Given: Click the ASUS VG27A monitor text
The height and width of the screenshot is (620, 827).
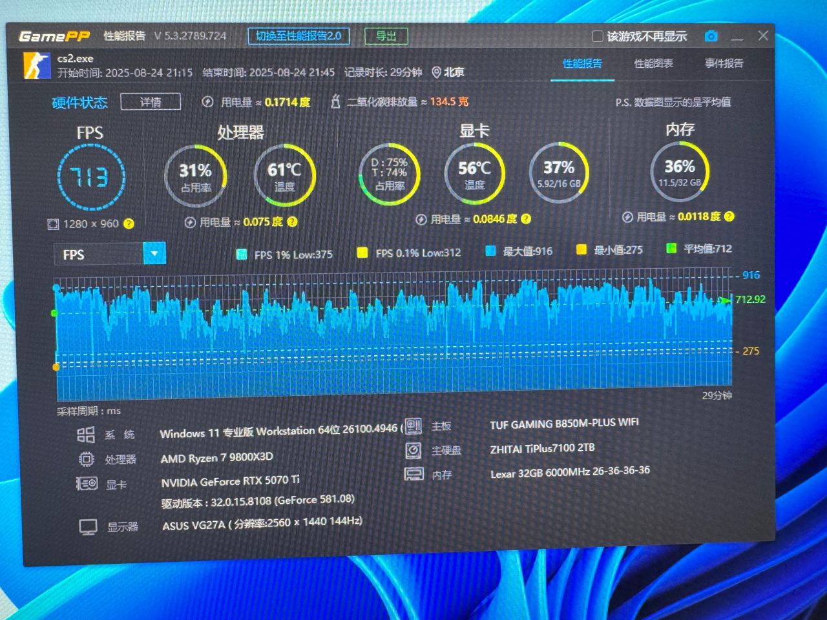Looking at the screenshot, I should 262,523.
